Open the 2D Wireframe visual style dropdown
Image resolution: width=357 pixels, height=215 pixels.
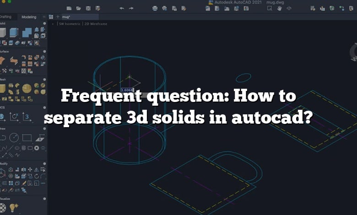pyautogui.click(x=96, y=24)
